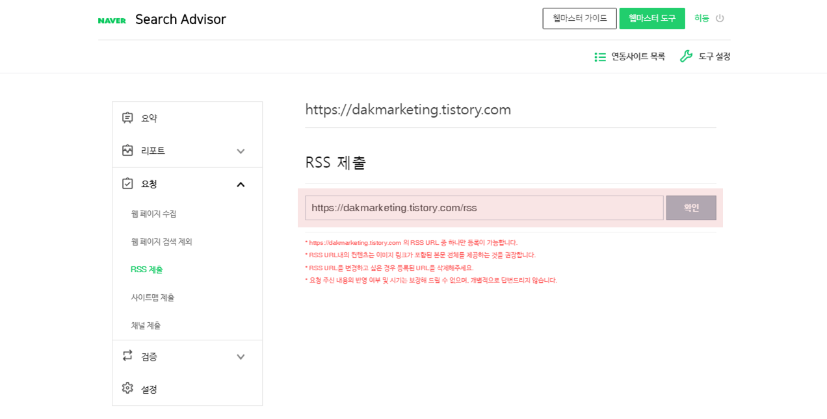This screenshot has height=419, width=827.
Task: Click the power logout icon
Action: (720, 18)
